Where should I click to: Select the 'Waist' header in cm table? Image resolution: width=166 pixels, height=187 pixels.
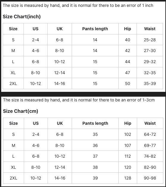tap(150, 123)
